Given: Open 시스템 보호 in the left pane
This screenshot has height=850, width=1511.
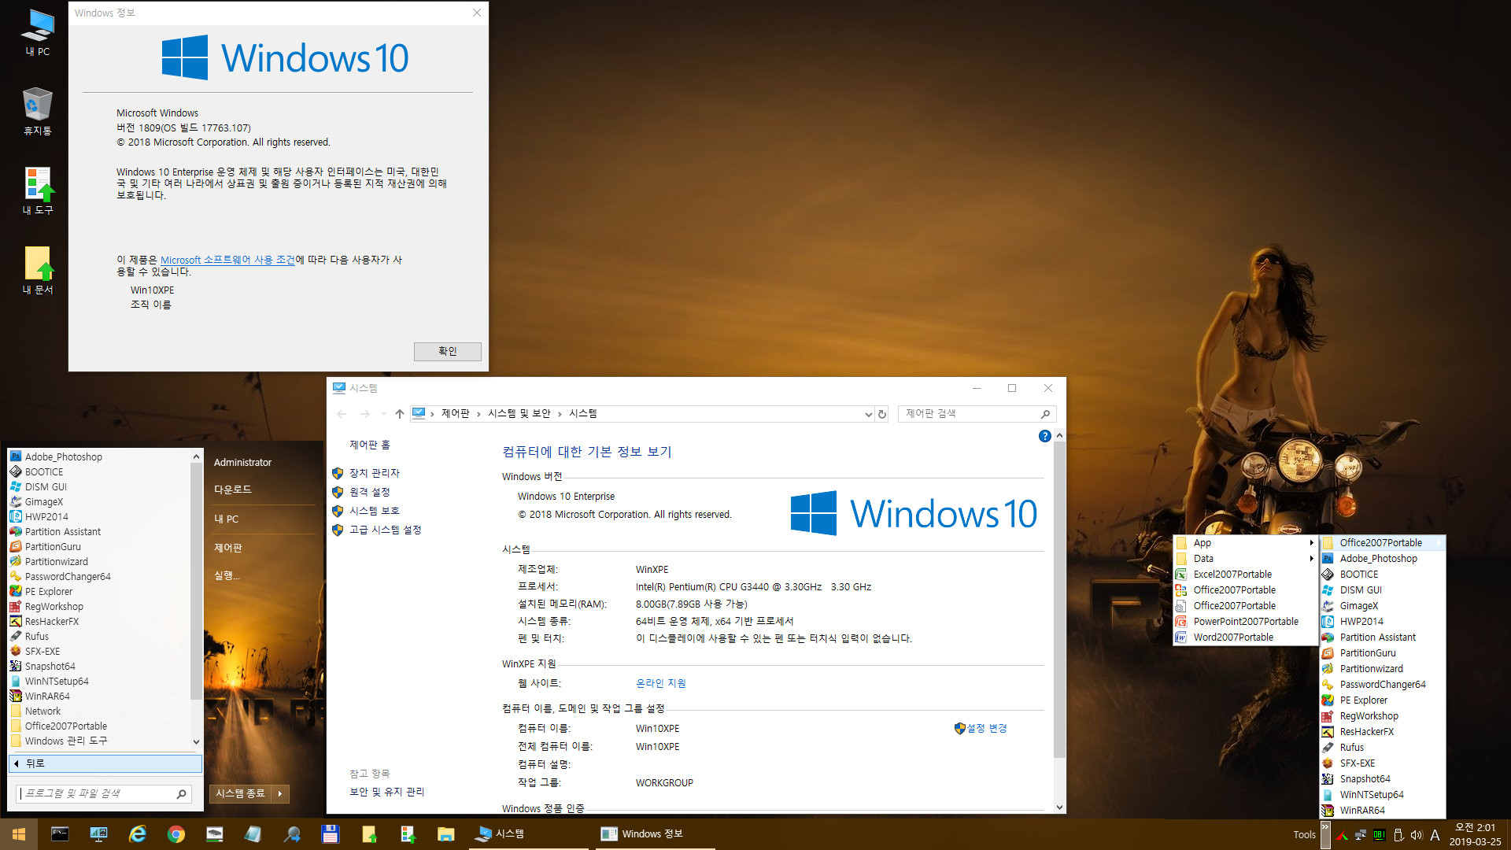Looking at the screenshot, I should pos(375,511).
